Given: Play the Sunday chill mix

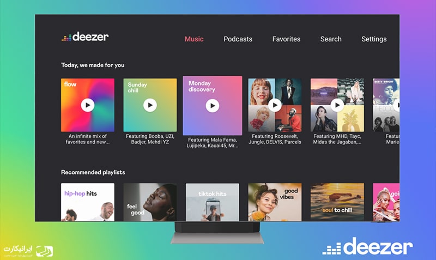Looking at the screenshot, I should coord(150,105).
